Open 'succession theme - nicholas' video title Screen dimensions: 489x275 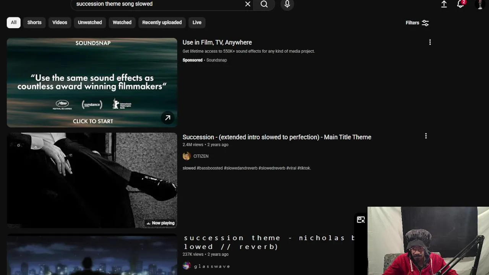269,242
